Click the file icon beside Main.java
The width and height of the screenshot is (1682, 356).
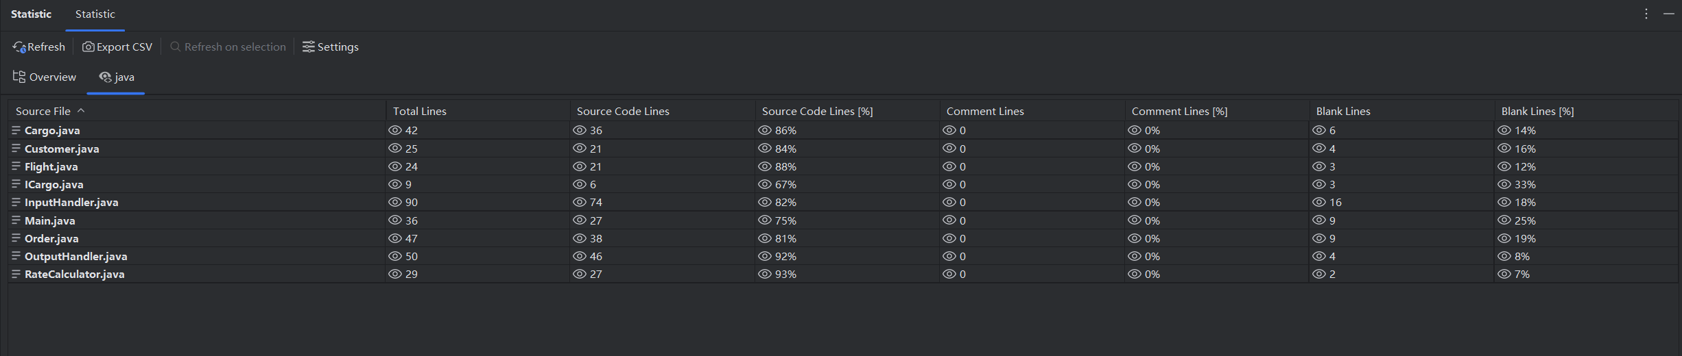(16, 220)
